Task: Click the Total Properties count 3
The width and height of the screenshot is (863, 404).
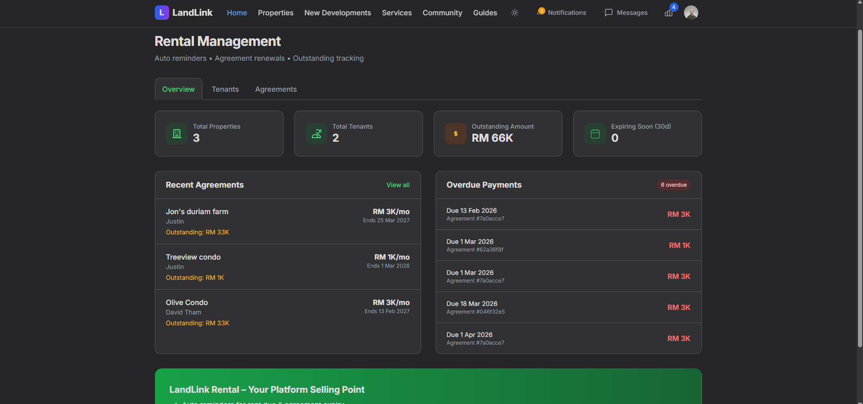Action: [196, 138]
